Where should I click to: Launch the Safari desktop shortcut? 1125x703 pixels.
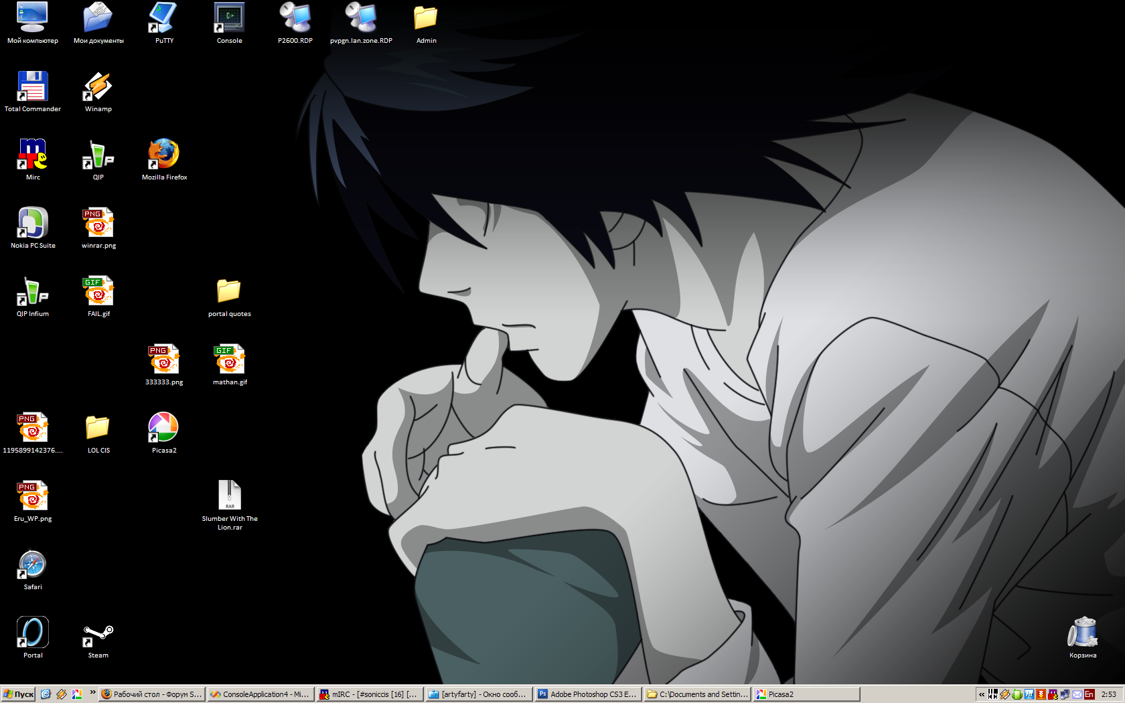click(32, 570)
